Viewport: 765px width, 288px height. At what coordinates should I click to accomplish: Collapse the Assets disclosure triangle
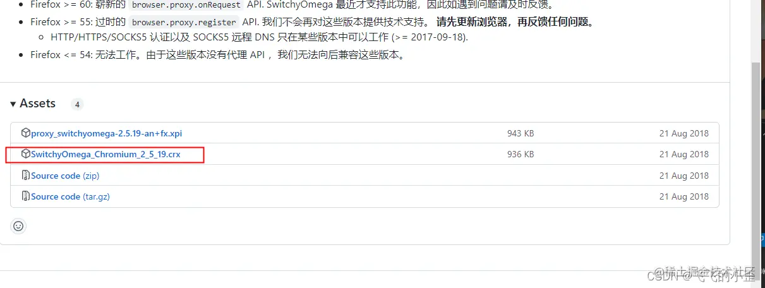click(x=13, y=104)
